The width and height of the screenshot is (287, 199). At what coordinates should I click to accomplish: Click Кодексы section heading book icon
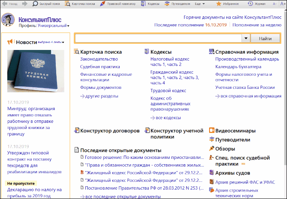(147, 52)
